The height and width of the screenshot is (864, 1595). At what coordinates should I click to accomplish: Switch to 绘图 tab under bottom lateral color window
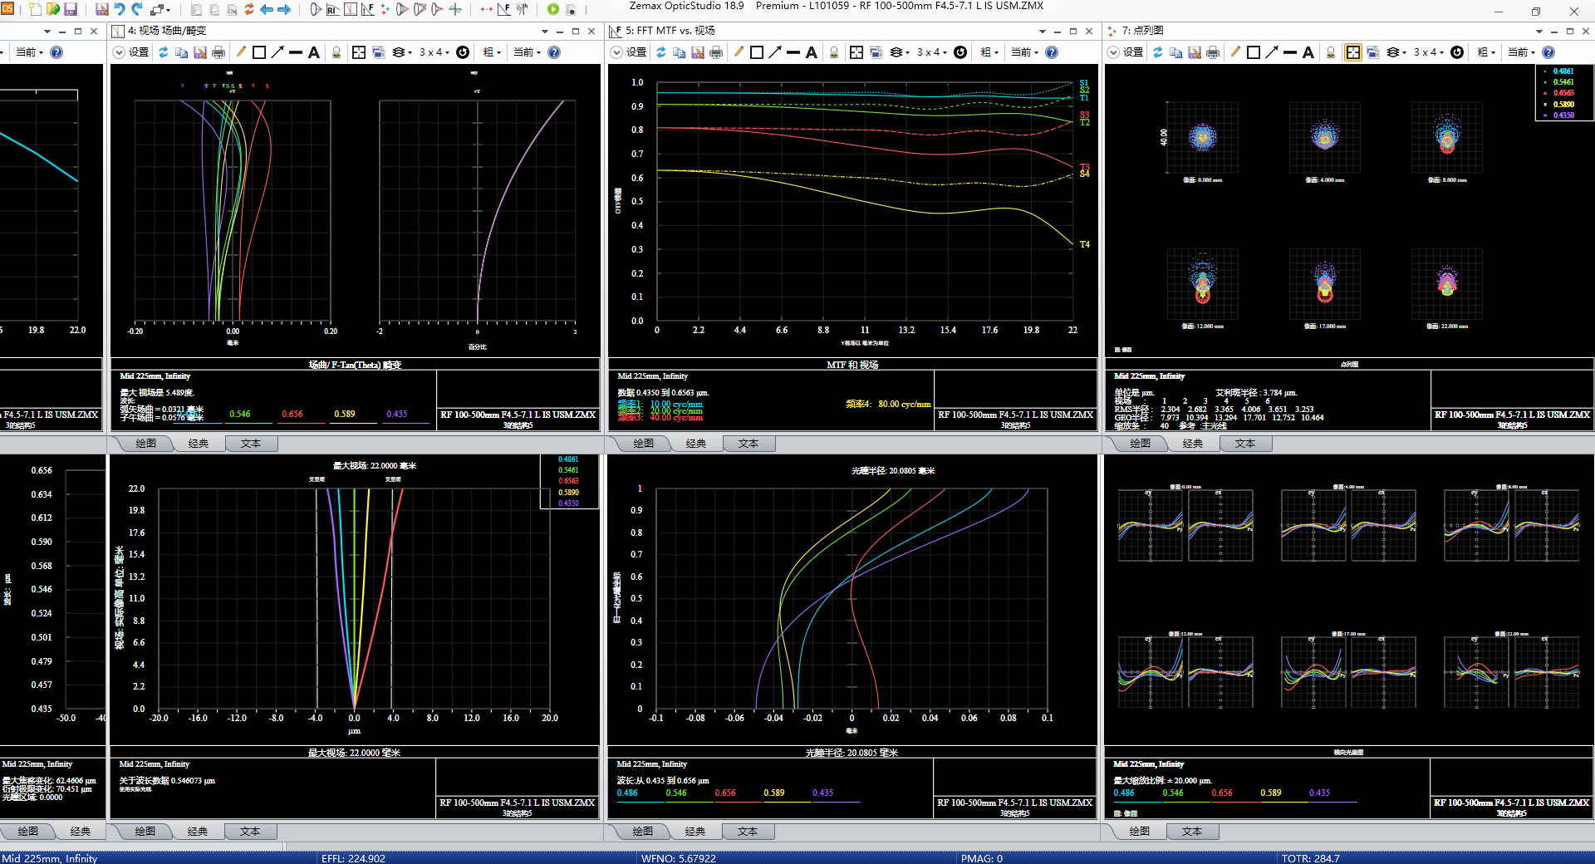145,832
